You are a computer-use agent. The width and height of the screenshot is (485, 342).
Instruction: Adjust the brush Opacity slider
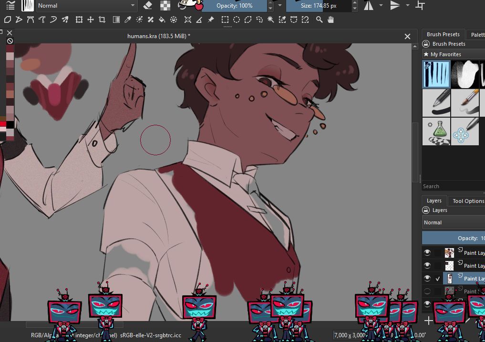[235, 6]
